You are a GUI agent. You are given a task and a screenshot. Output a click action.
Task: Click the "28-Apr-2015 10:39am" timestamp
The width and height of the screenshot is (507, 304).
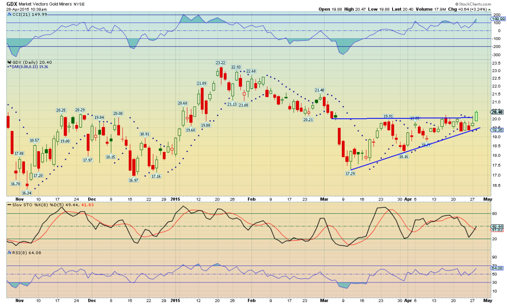pyautogui.click(x=26, y=8)
